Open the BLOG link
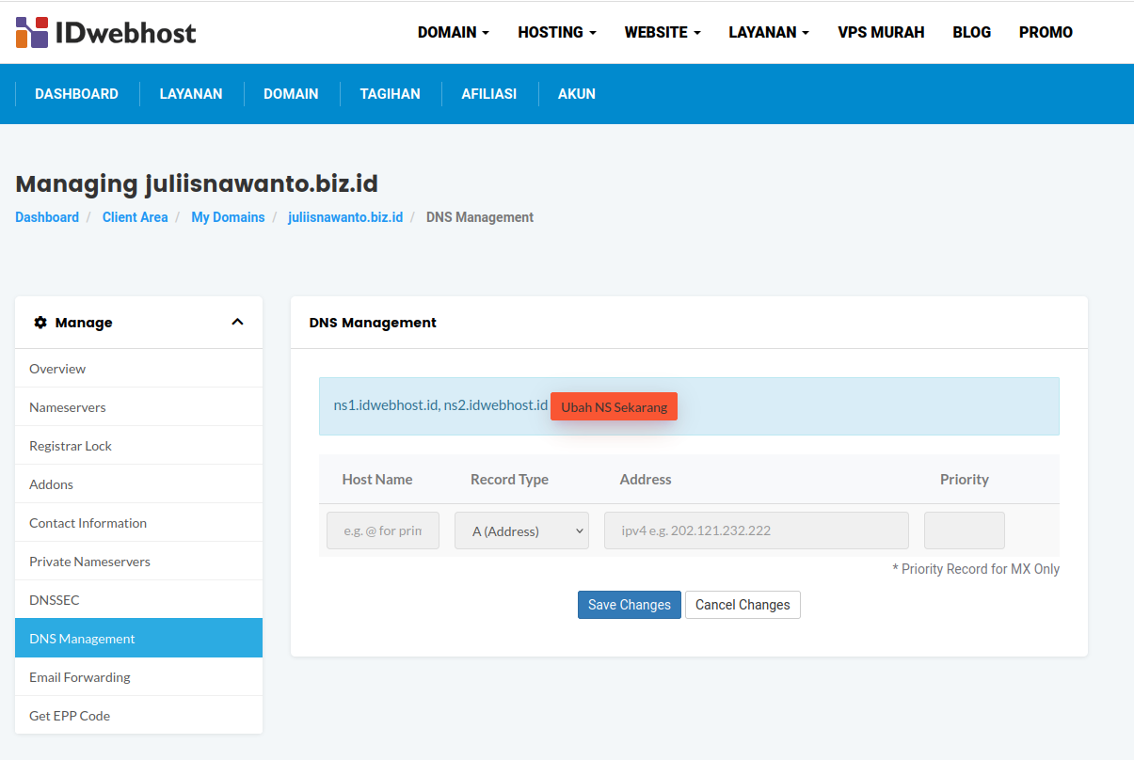The height and width of the screenshot is (760, 1134). pos(971,32)
